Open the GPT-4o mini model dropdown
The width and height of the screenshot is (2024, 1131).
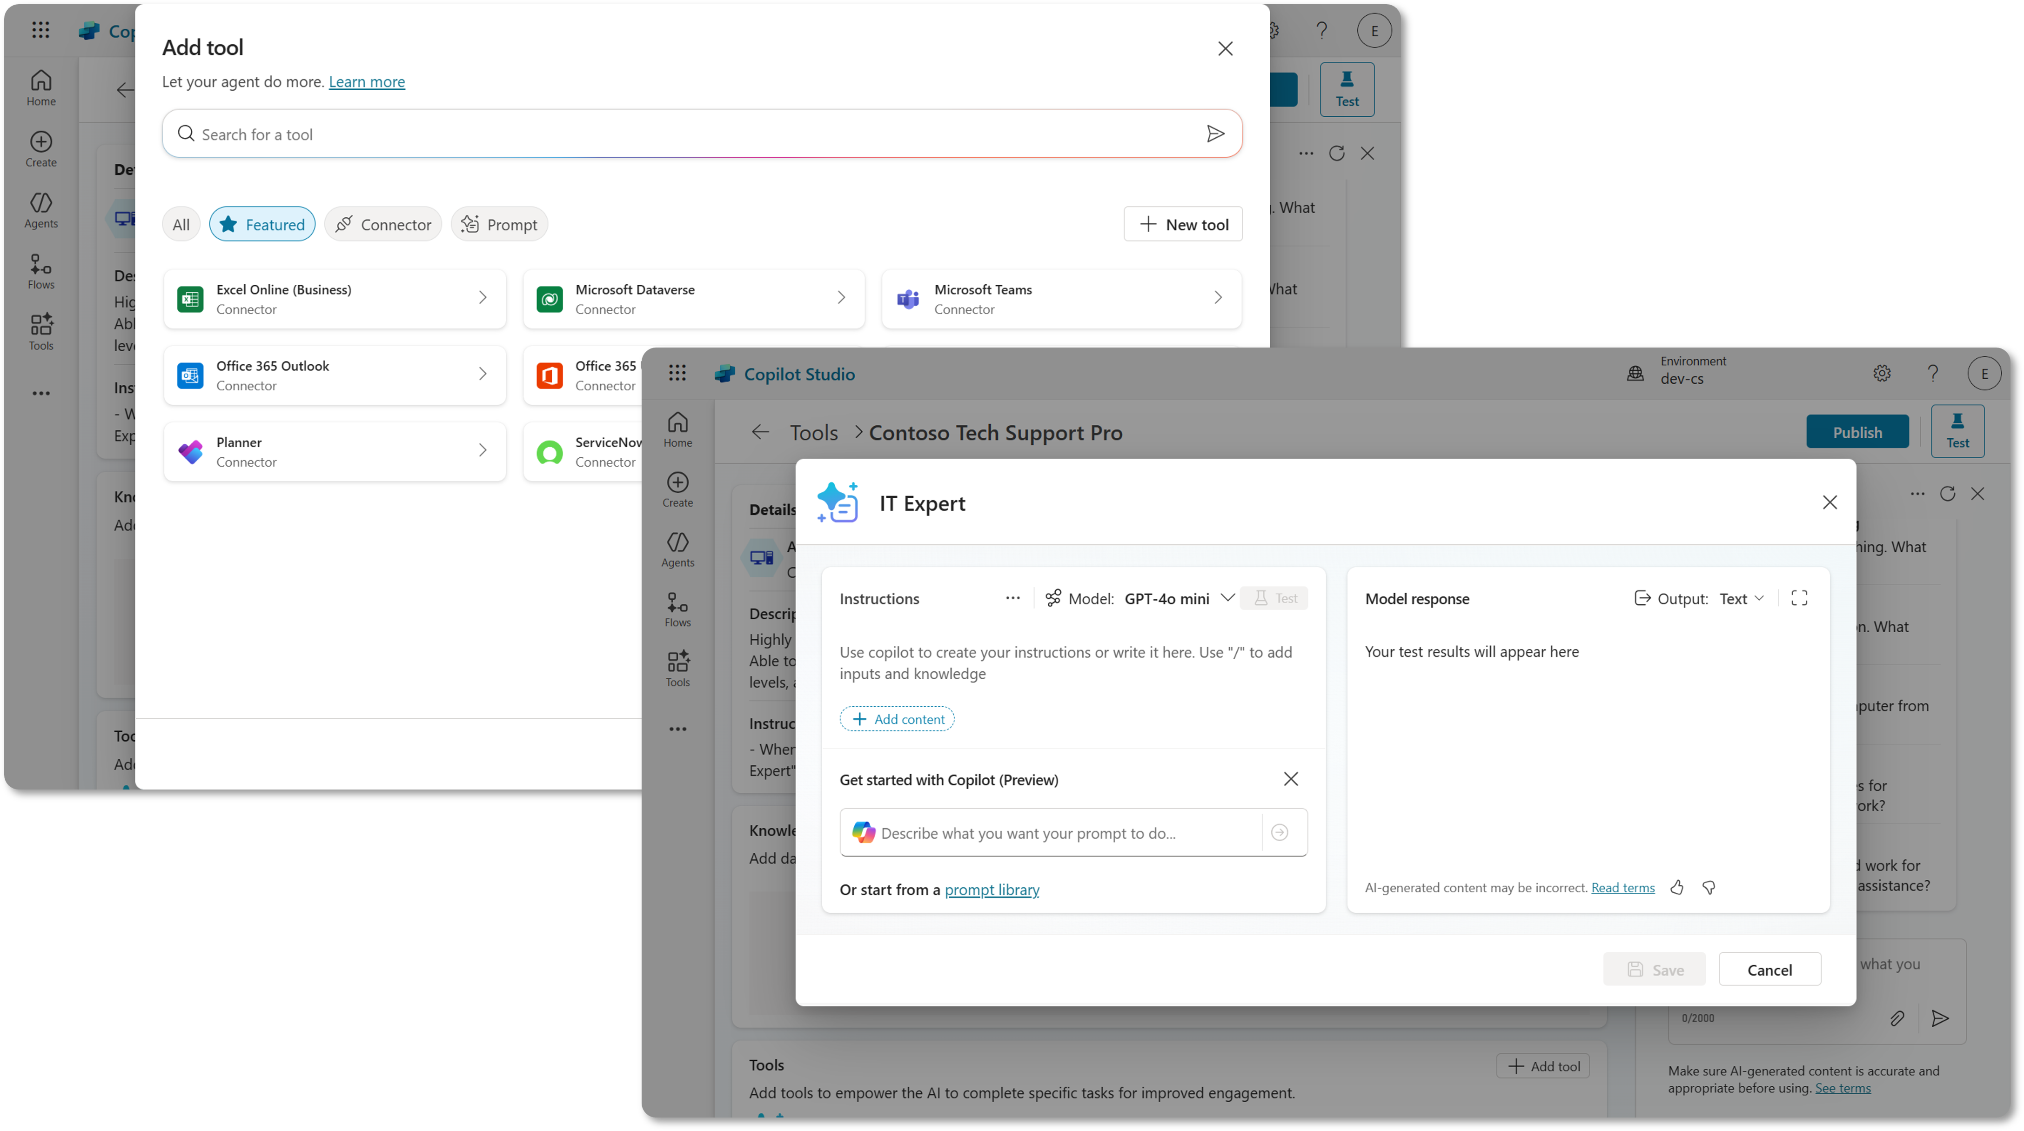[x=1178, y=598]
